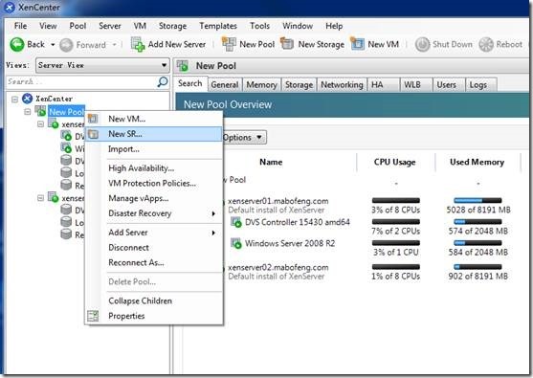Image resolution: width=533 pixels, height=378 pixels.
Task: Click the Shut Down power icon
Action: [423, 45]
